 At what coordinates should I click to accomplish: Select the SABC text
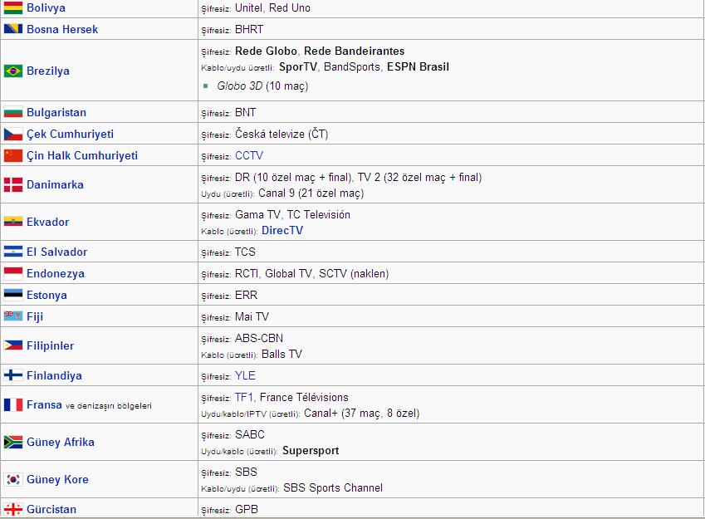[250, 434]
